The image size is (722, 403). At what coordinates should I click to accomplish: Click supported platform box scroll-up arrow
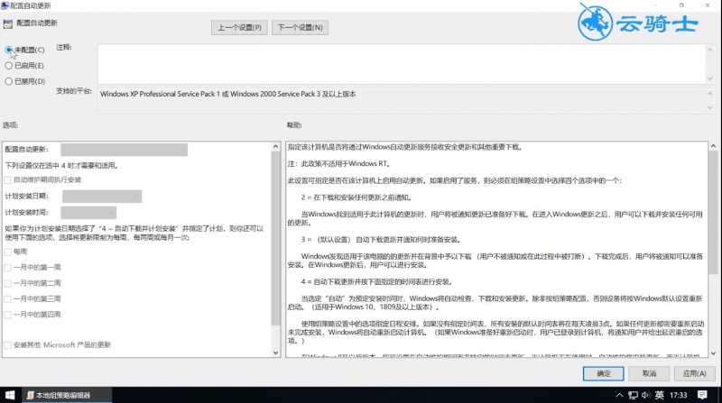coord(709,94)
